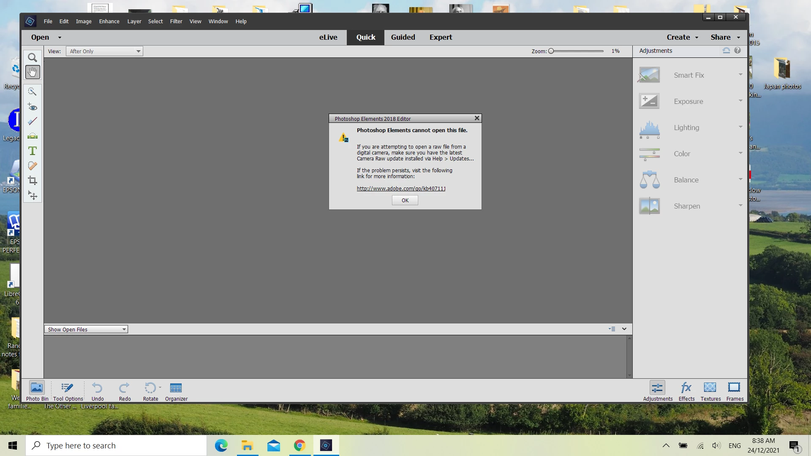Click OK in the error dialog

tap(405, 200)
